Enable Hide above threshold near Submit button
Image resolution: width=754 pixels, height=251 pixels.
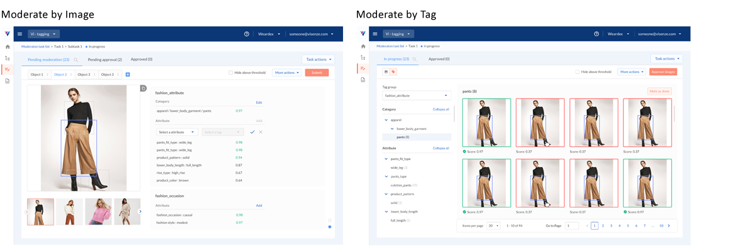pyautogui.click(x=231, y=73)
